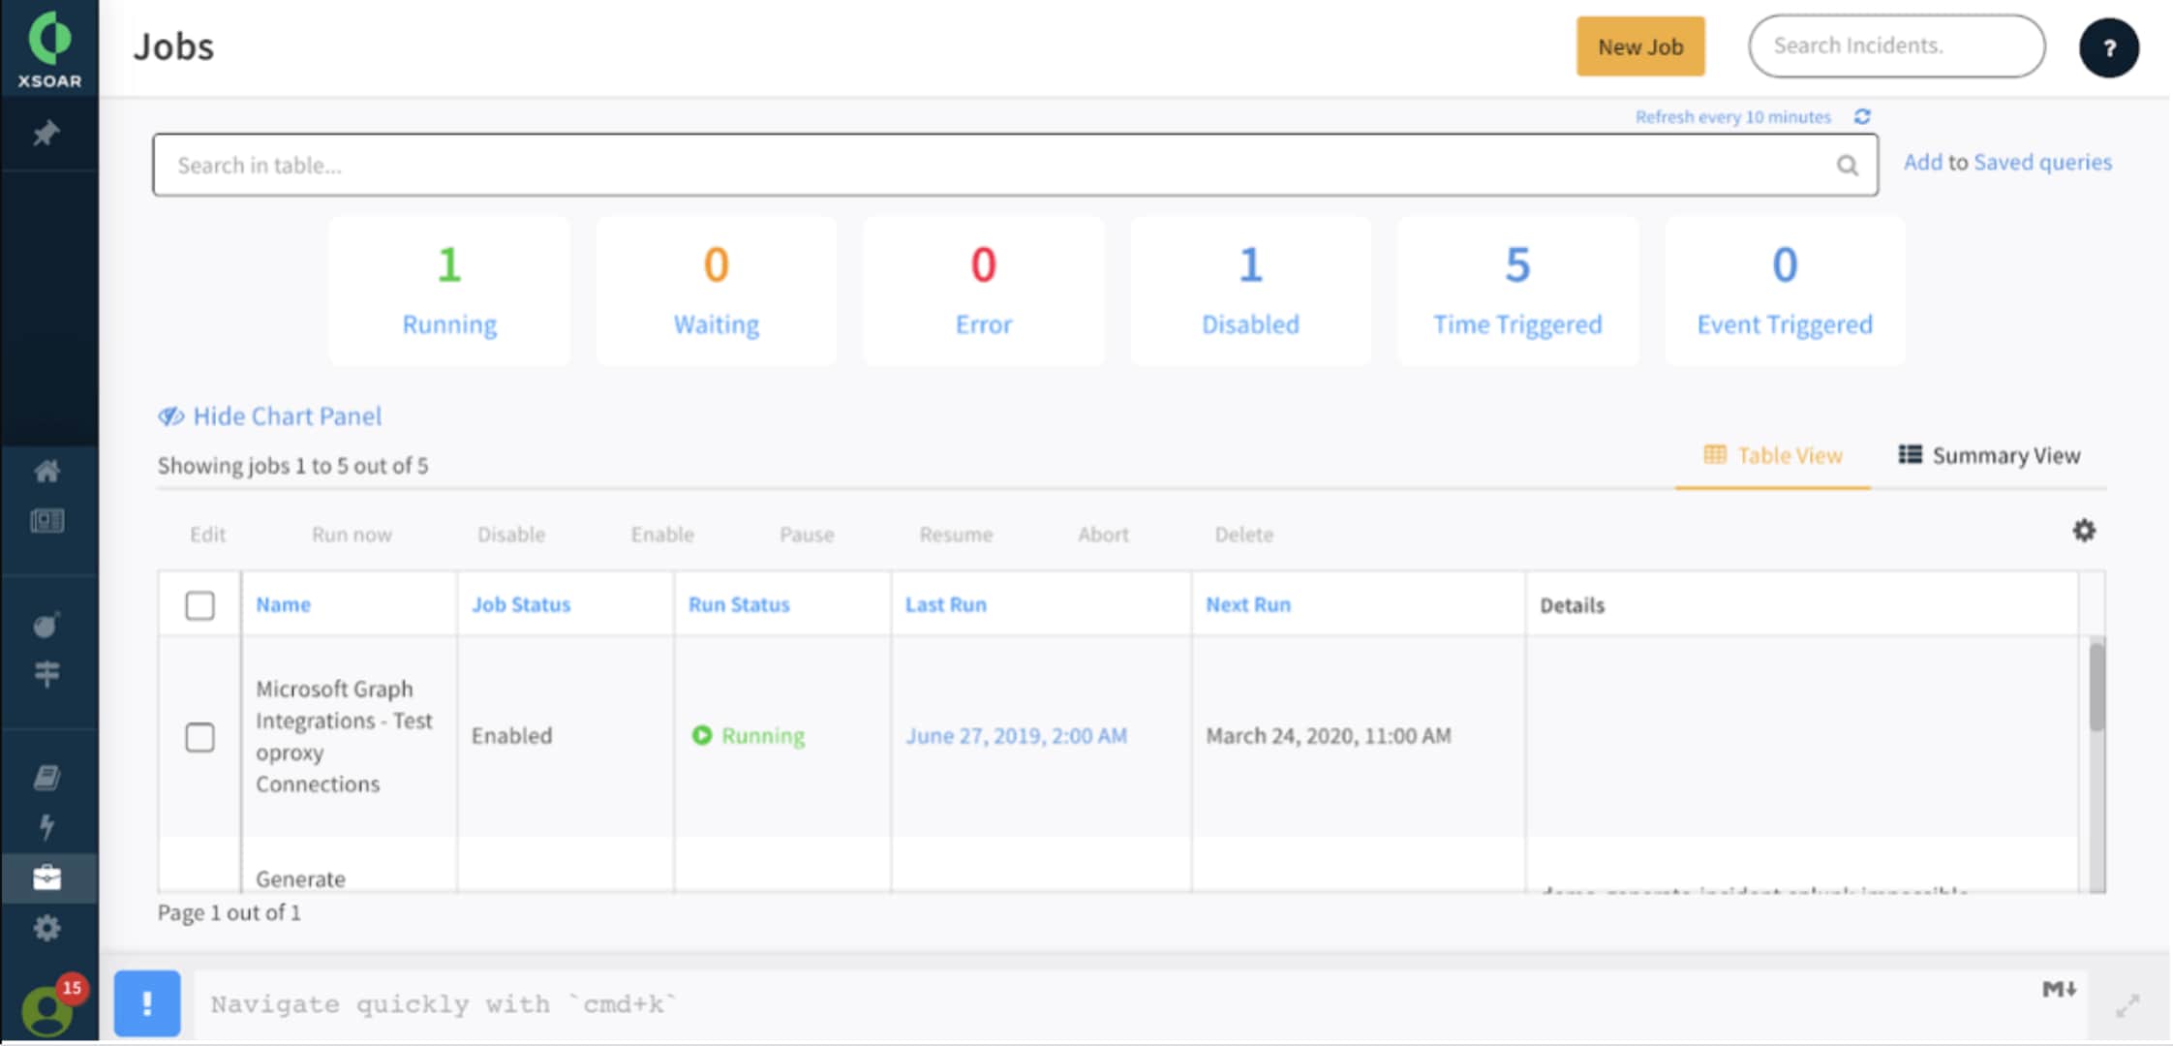Open the Settings gear icon in the sidebar
The height and width of the screenshot is (1046, 2173).
(46, 928)
